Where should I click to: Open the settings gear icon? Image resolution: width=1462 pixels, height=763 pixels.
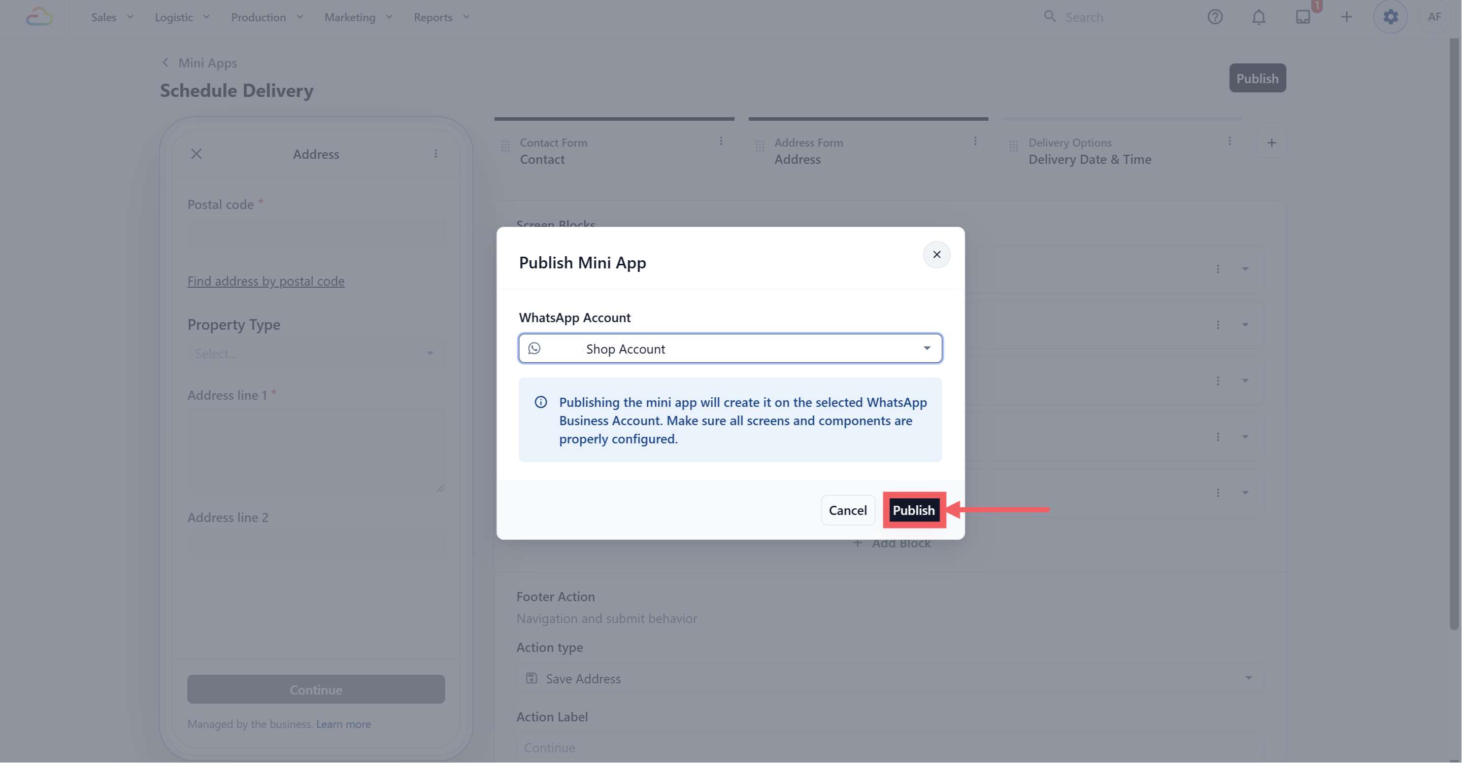[x=1390, y=17]
